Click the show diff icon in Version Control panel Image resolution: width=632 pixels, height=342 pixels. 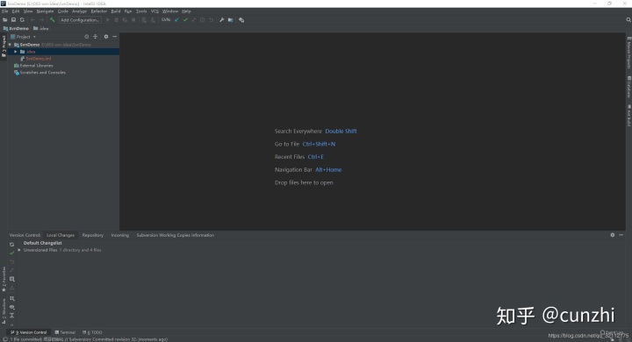tap(11, 270)
